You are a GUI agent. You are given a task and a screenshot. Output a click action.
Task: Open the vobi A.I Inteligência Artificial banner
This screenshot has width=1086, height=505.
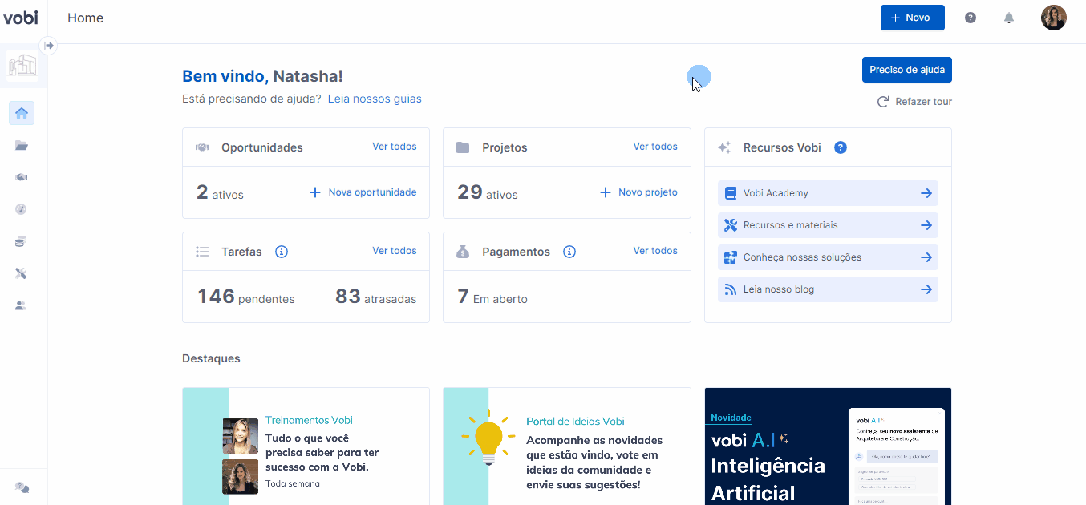tap(828, 446)
